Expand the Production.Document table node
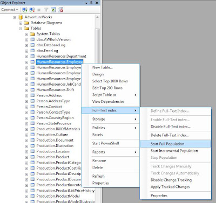The height and width of the screenshot is (203, 216). [26, 141]
